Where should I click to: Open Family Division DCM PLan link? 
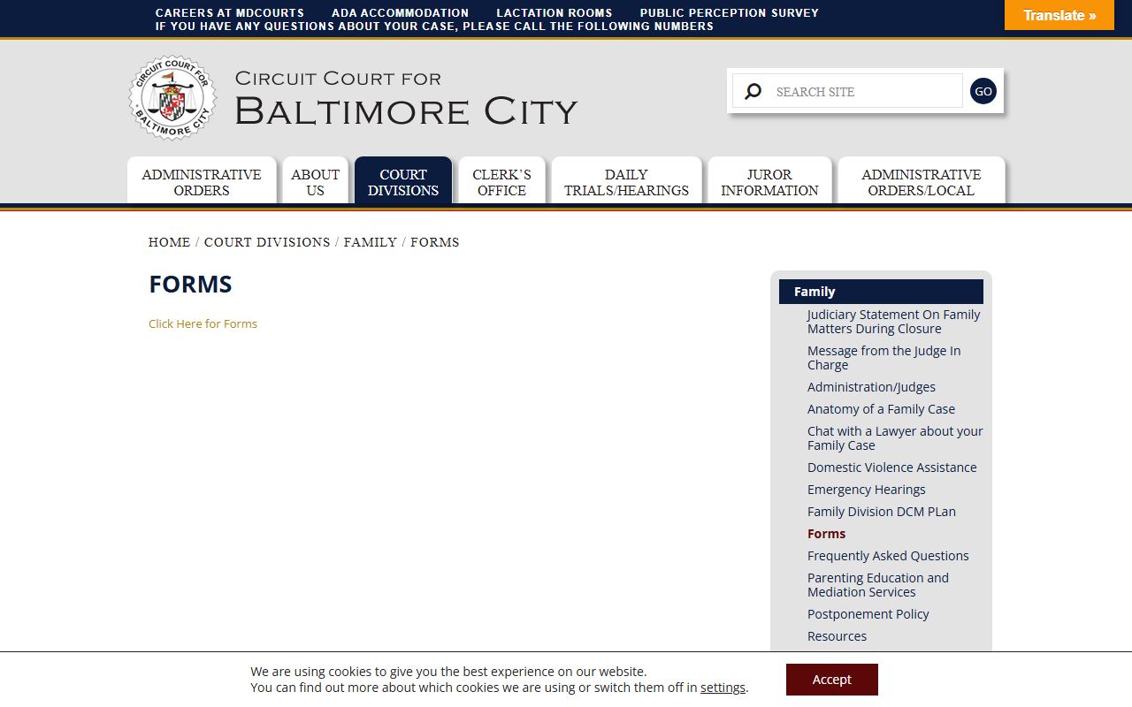coord(882,512)
